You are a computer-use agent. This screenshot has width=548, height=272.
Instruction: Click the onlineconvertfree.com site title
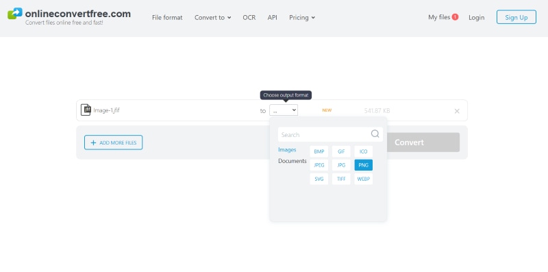coord(78,14)
